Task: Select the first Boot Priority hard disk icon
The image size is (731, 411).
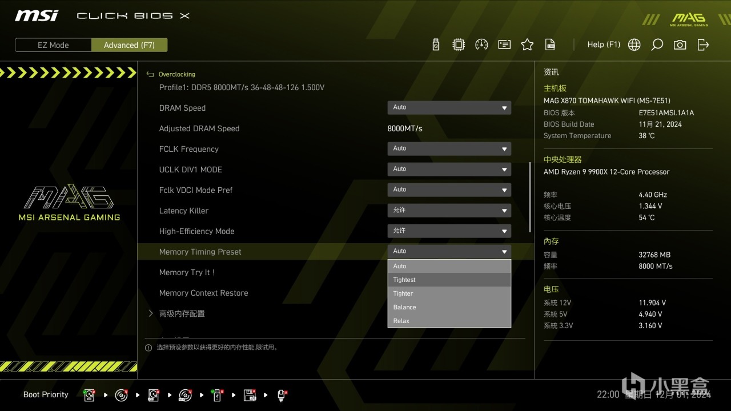Action: click(x=90, y=395)
